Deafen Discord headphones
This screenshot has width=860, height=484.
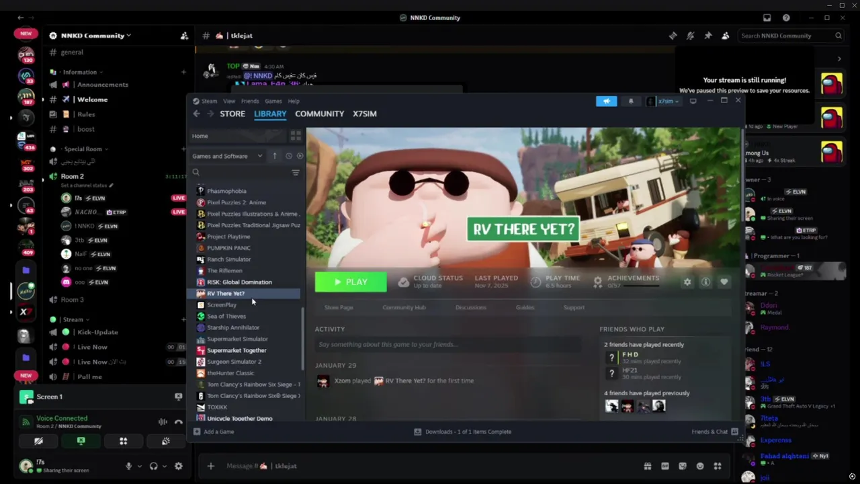point(153,466)
